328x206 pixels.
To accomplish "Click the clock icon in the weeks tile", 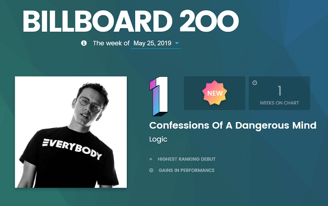I will (255, 82).
